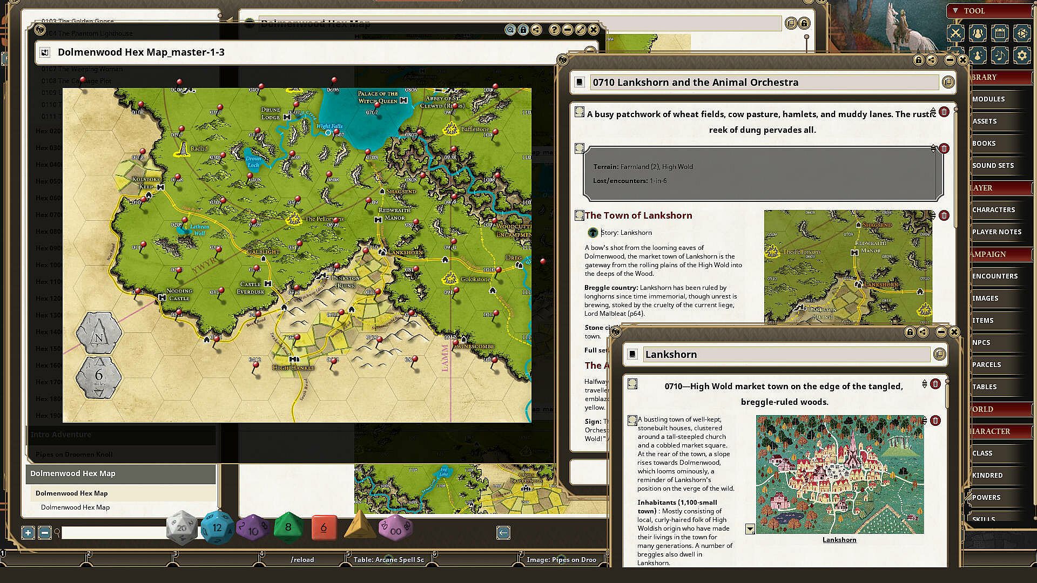Collapse the TOOL sidebar section
The image size is (1037, 583).
955,11
